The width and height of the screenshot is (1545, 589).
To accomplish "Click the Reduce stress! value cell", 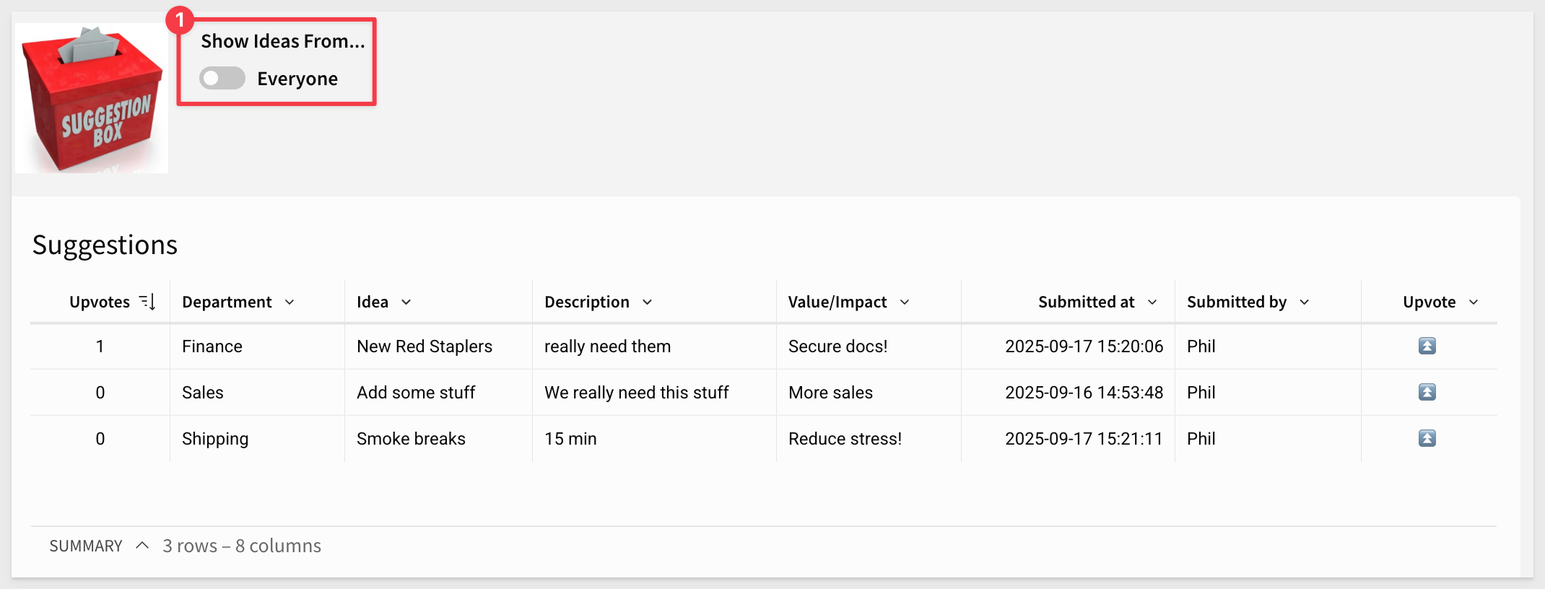I will coord(845,439).
